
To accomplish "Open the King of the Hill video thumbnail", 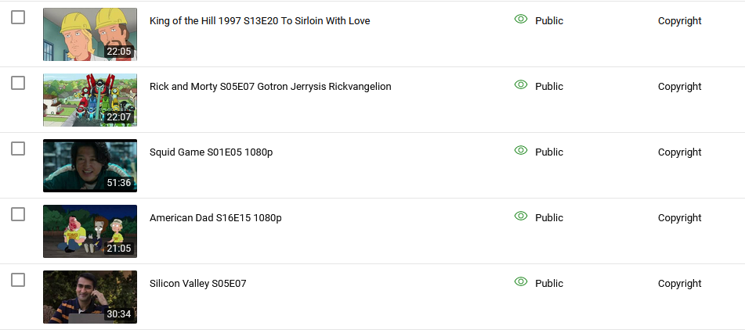I will pyautogui.click(x=90, y=34).
